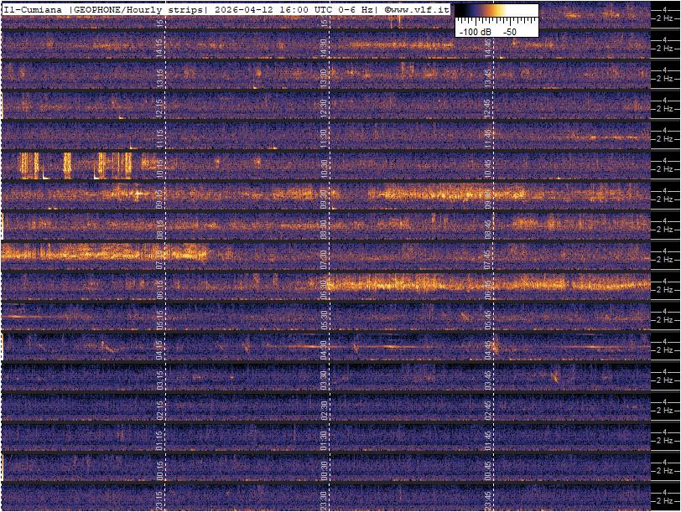Select the 03:45 time marker
681x512 pixels.
click(487, 379)
